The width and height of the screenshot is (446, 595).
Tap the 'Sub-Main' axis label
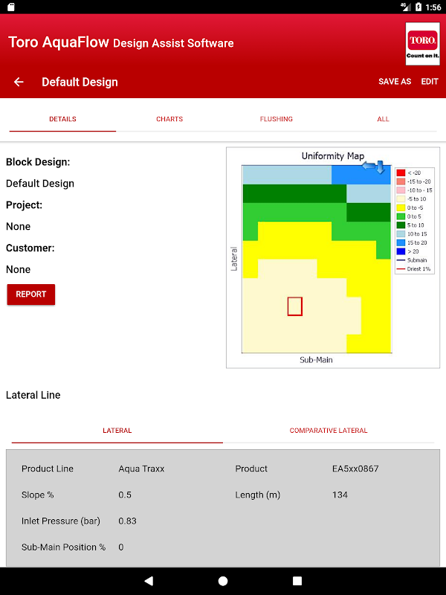[316, 360]
